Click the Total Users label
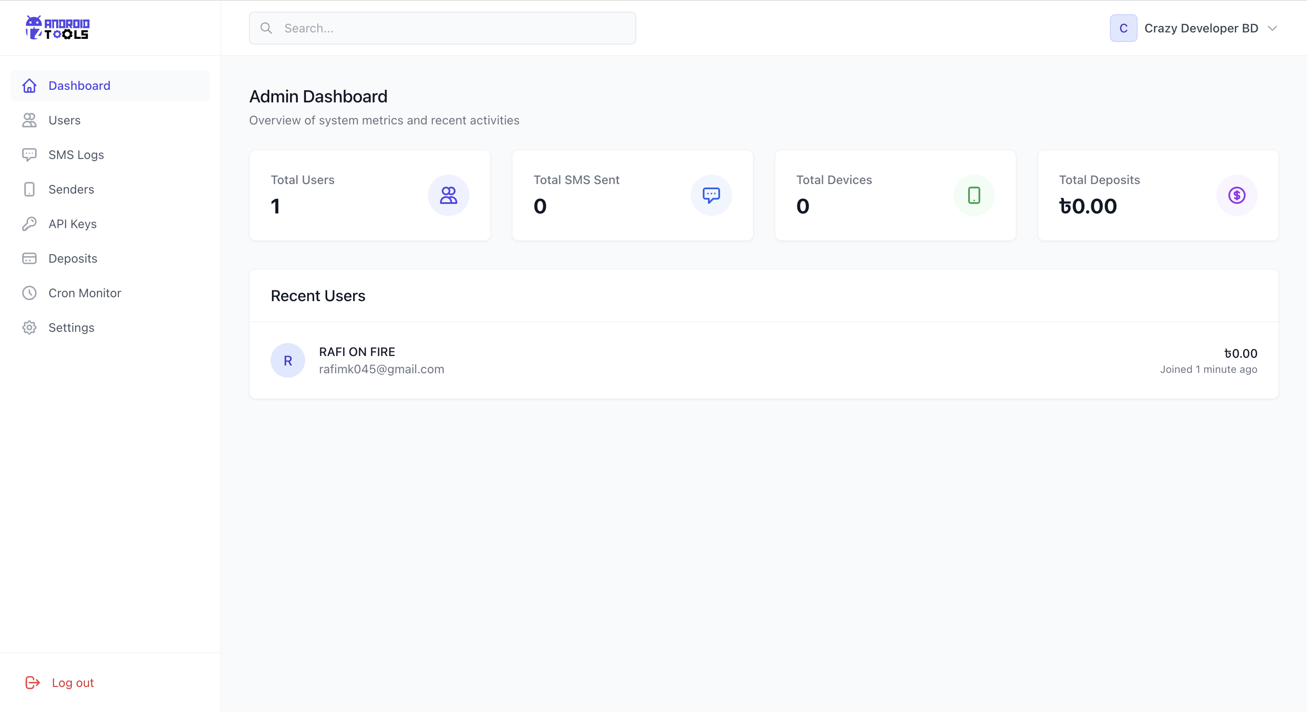Screen dimensions: 1307x712 coord(303,180)
